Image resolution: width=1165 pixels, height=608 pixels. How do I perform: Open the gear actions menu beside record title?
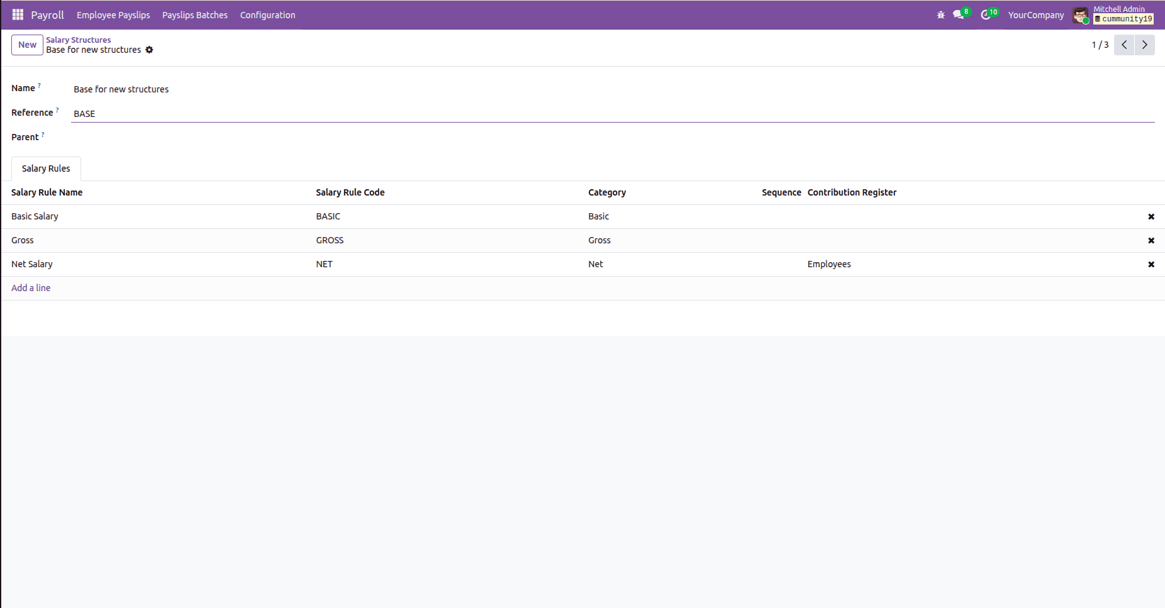point(149,50)
